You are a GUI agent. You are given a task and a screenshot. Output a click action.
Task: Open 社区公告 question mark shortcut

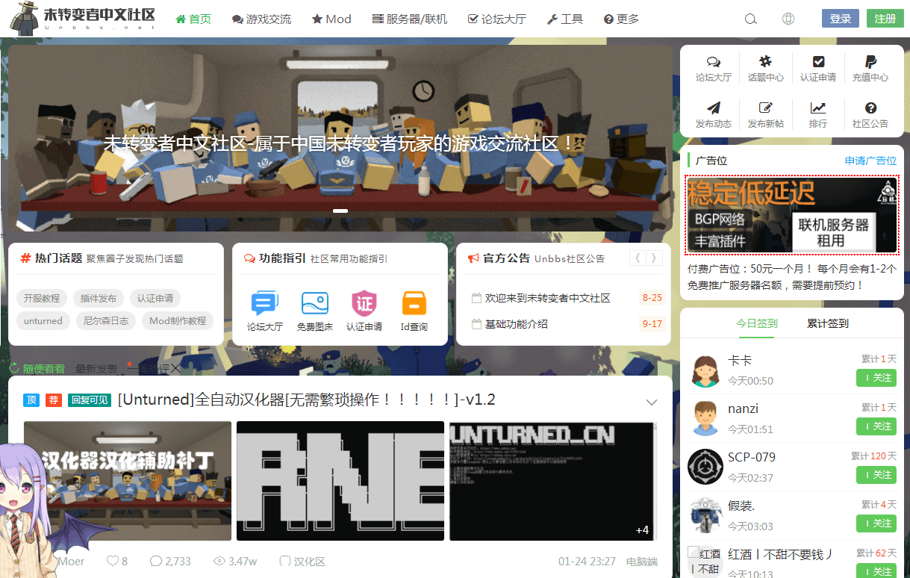click(870, 115)
